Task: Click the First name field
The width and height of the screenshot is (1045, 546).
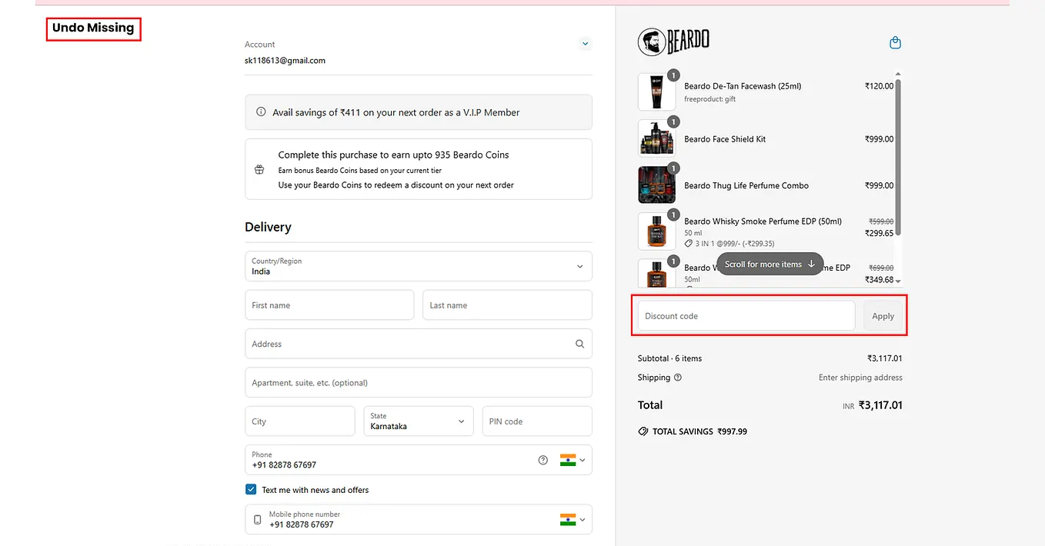Action: coord(329,305)
